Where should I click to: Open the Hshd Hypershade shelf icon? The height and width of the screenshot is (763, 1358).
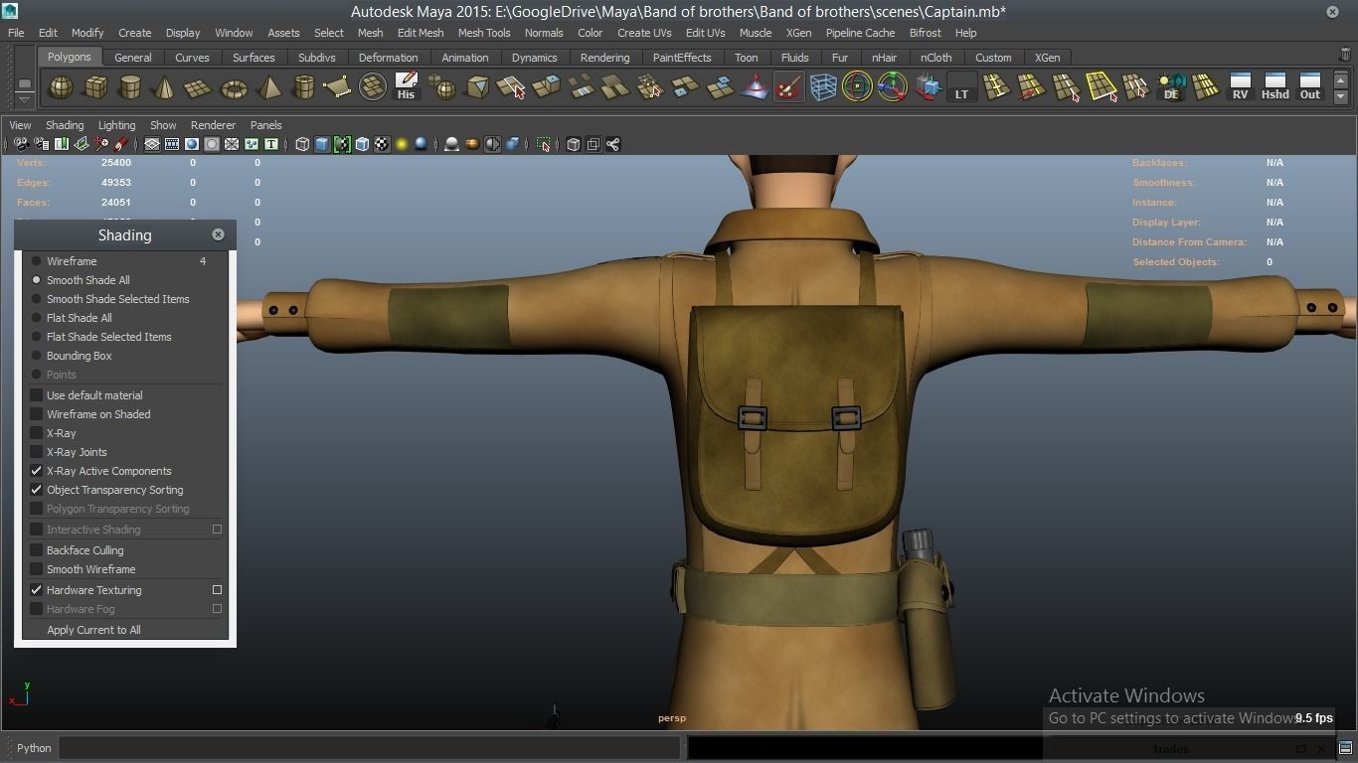(x=1274, y=87)
